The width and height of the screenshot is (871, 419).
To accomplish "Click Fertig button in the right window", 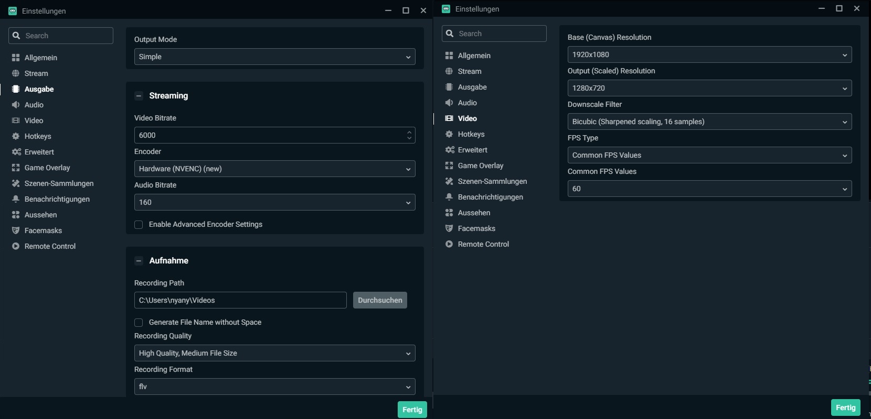I will coord(845,407).
